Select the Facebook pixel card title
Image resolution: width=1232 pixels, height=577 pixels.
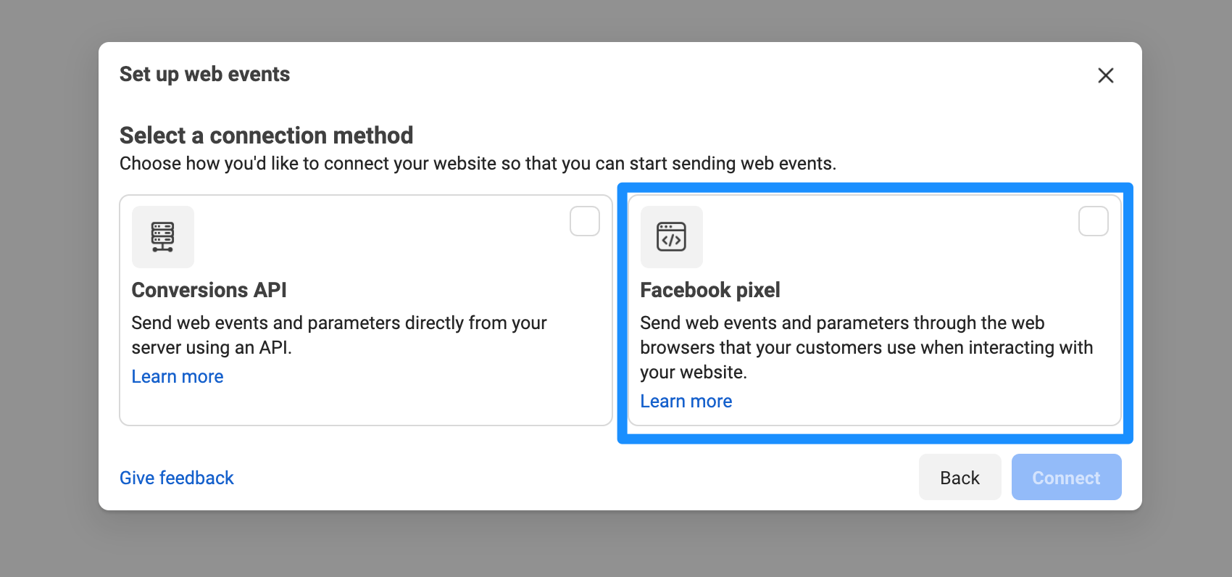(x=710, y=290)
